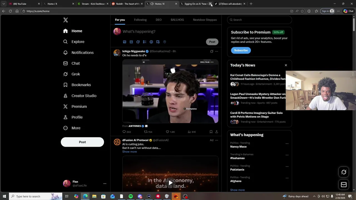356x200 pixels.
Task: Expand the More menu in the sidebar
Action: [x=72, y=128]
